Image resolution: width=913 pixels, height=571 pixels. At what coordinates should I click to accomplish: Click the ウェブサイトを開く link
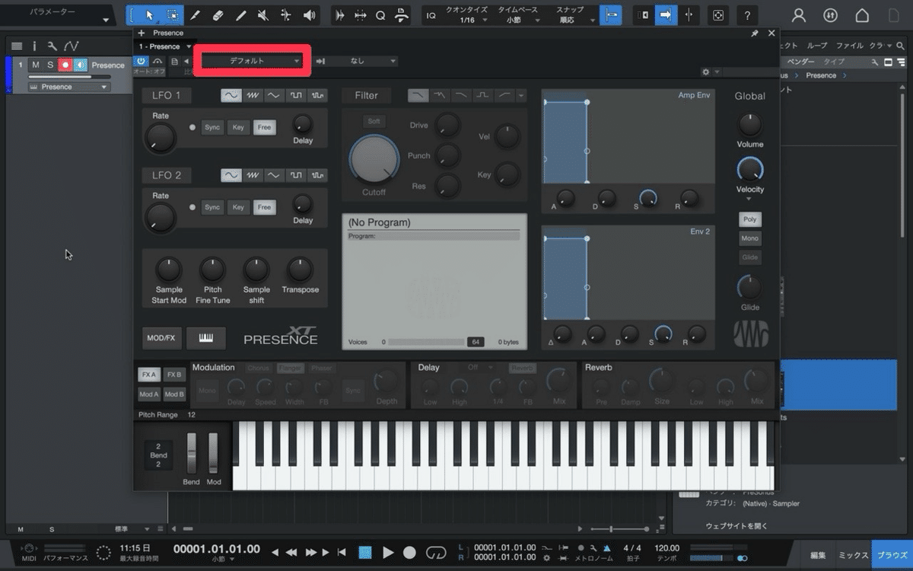(x=736, y=526)
